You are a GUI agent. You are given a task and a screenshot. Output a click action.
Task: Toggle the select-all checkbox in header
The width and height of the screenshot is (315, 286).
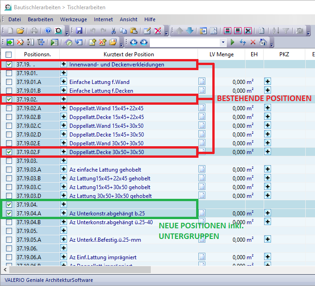click(9, 54)
